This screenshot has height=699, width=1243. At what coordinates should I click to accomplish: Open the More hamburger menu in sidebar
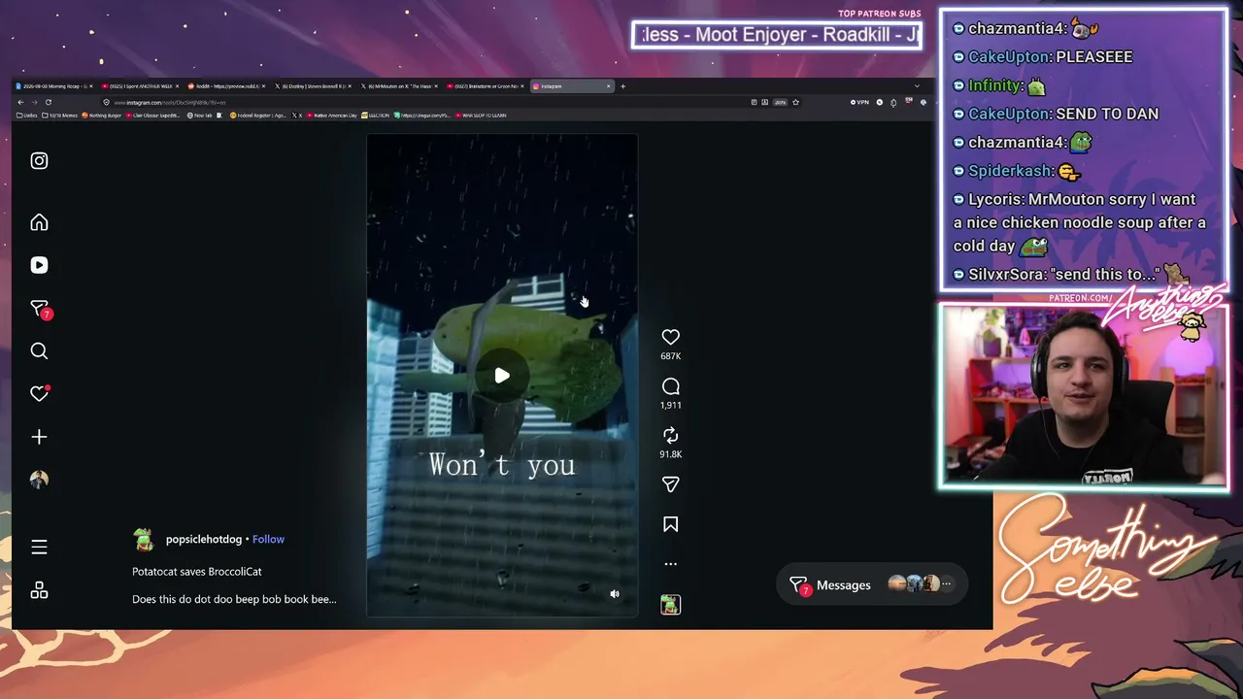click(39, 548)
